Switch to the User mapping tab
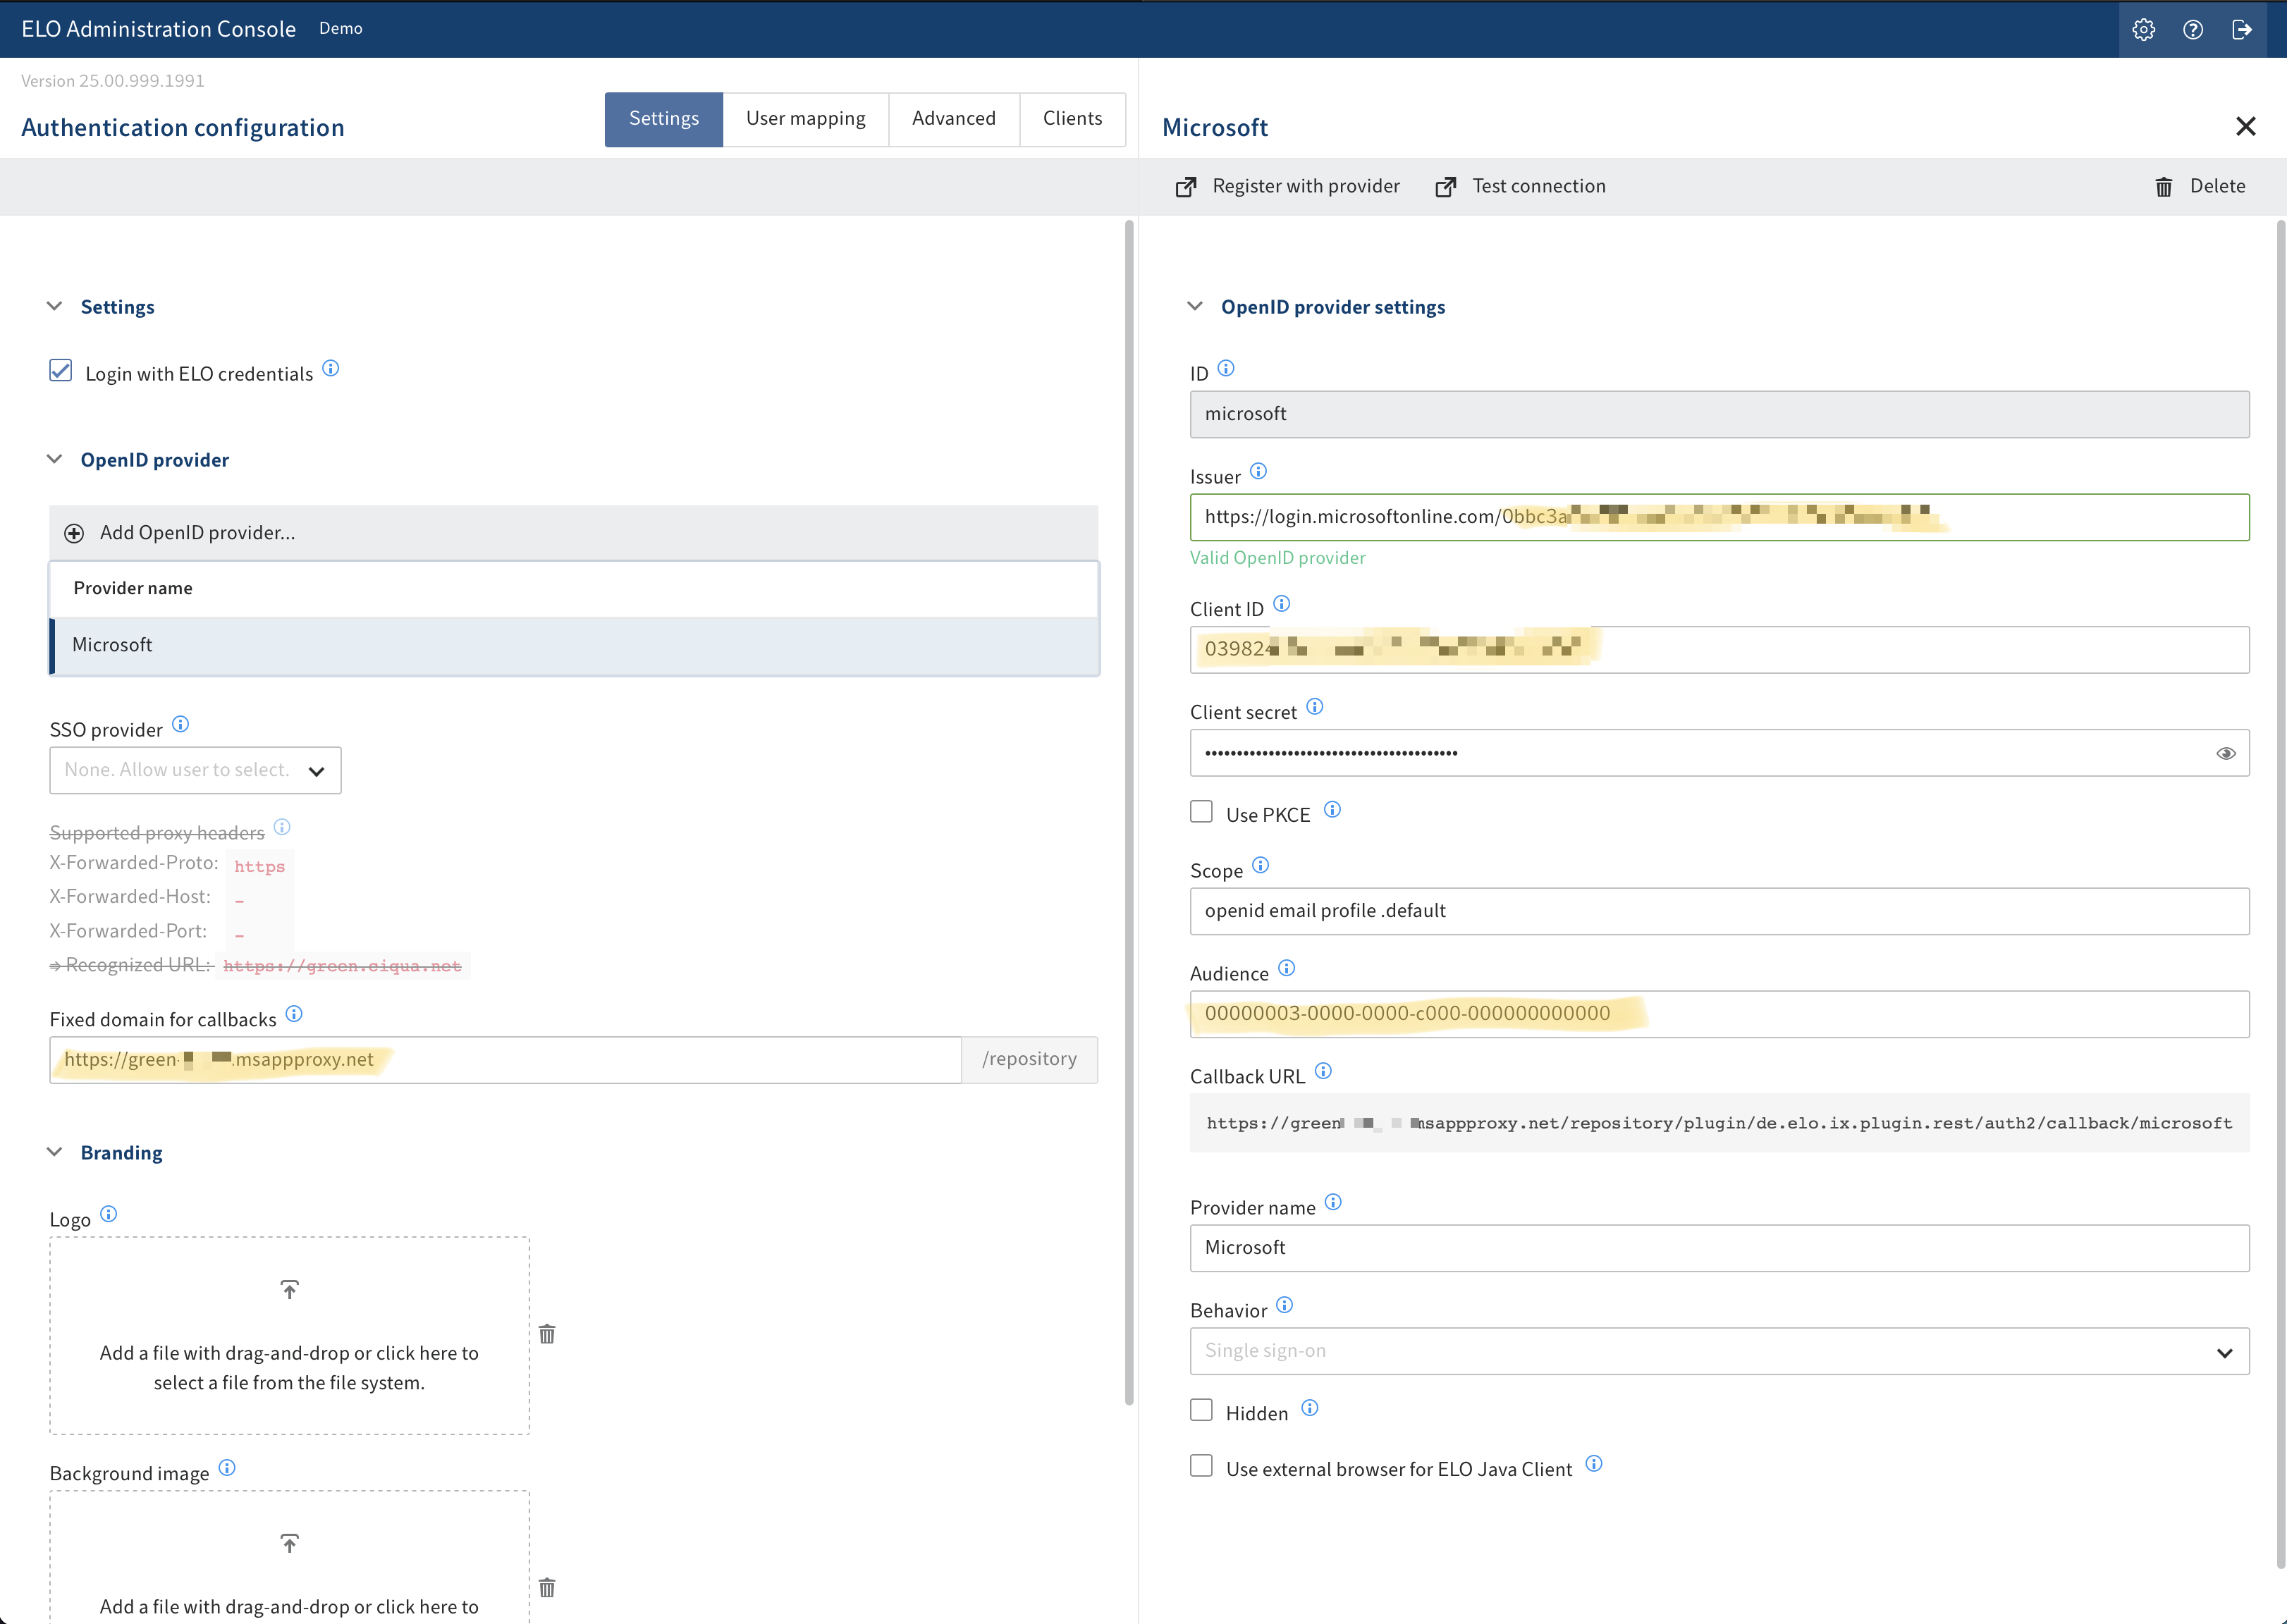 (x=806, y=119)
